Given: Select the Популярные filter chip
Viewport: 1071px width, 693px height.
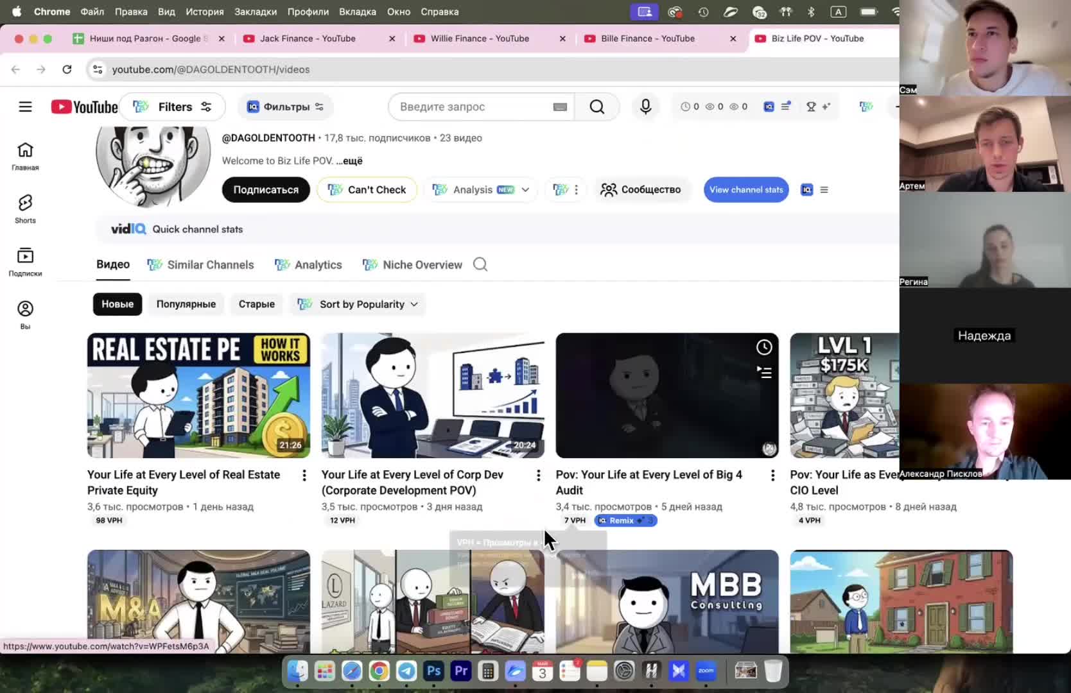Looking at the screenshot, I should point(186,304).
